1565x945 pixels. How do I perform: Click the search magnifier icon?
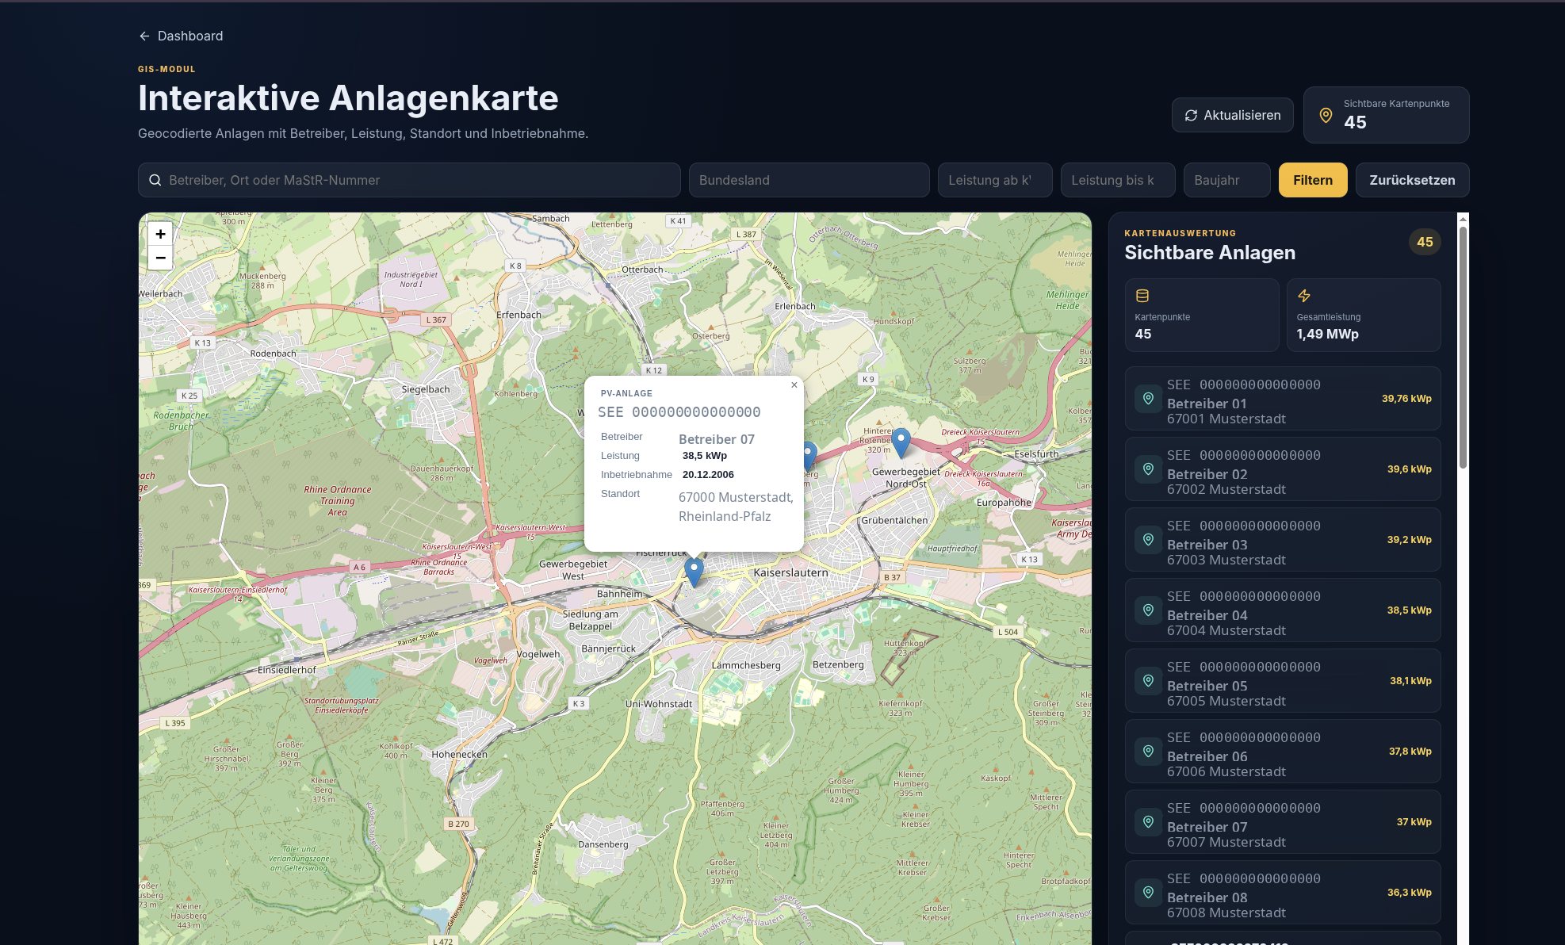[155, 180]
